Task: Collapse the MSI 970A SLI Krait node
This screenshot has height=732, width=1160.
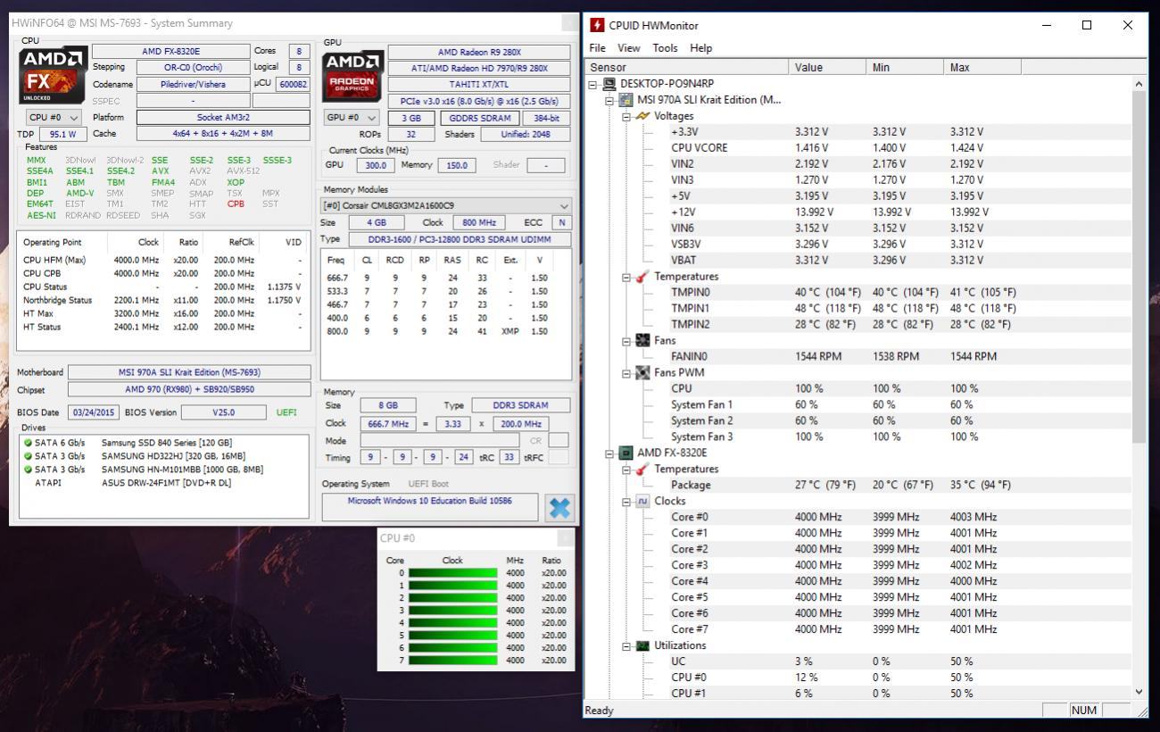Action: 609,100
